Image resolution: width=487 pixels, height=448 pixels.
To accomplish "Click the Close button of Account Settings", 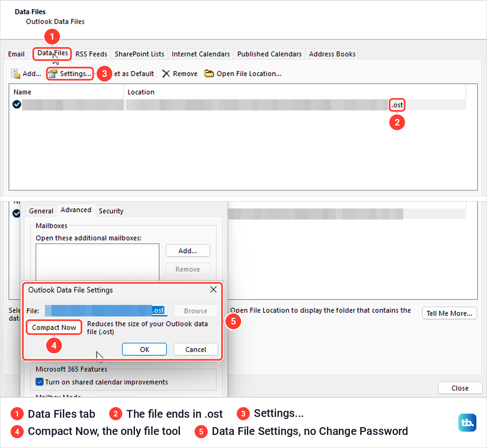I will point(460,388).
